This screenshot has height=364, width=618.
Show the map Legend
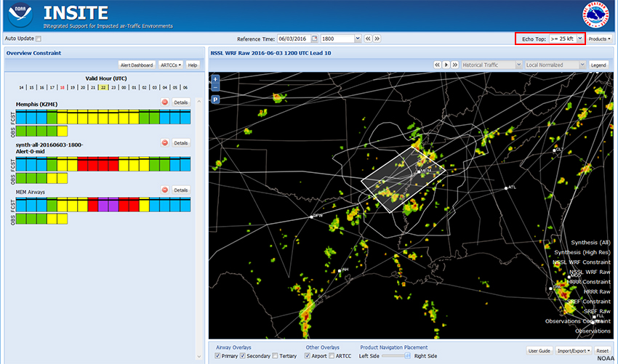click(598, 65)
